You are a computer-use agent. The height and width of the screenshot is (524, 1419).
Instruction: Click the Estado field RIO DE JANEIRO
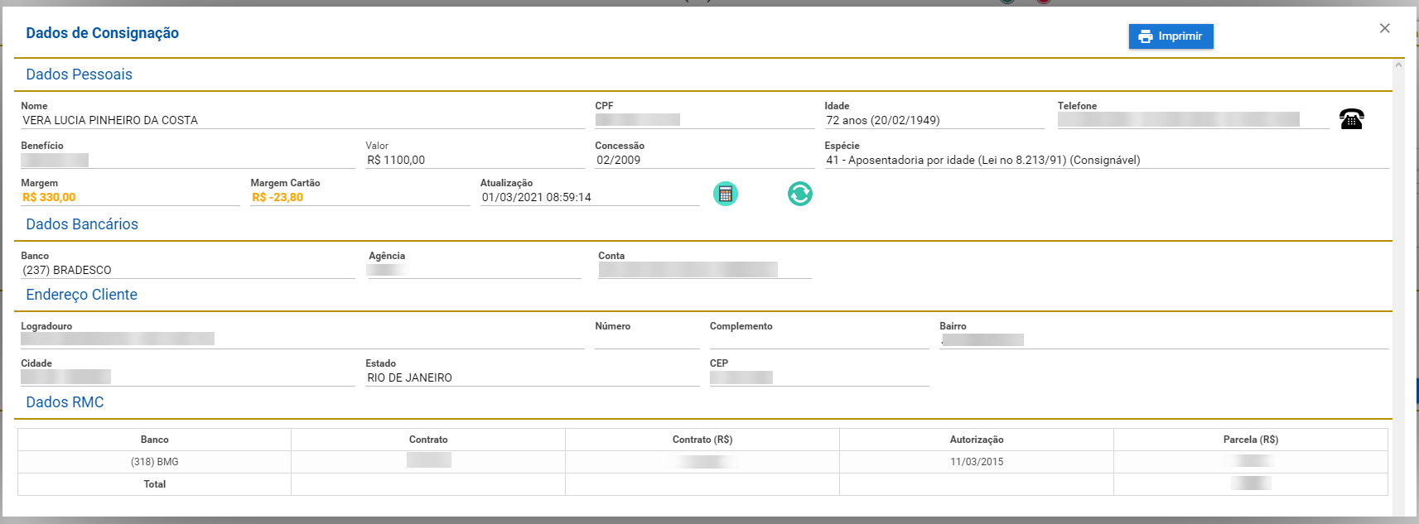coord(533,377)
